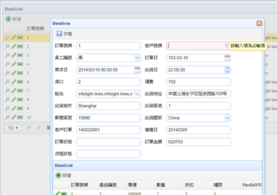Click the green add (新增) icon in lower DataGrid
277x195 pixels.
(x=58, y=175)
